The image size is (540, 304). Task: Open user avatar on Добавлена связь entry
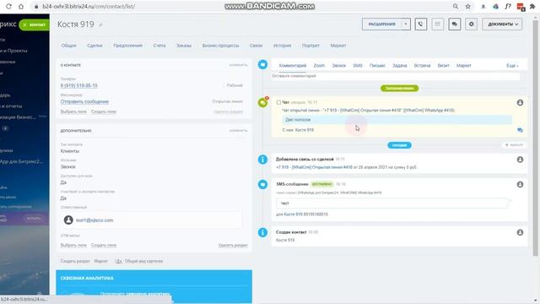[x=520, y=160]
